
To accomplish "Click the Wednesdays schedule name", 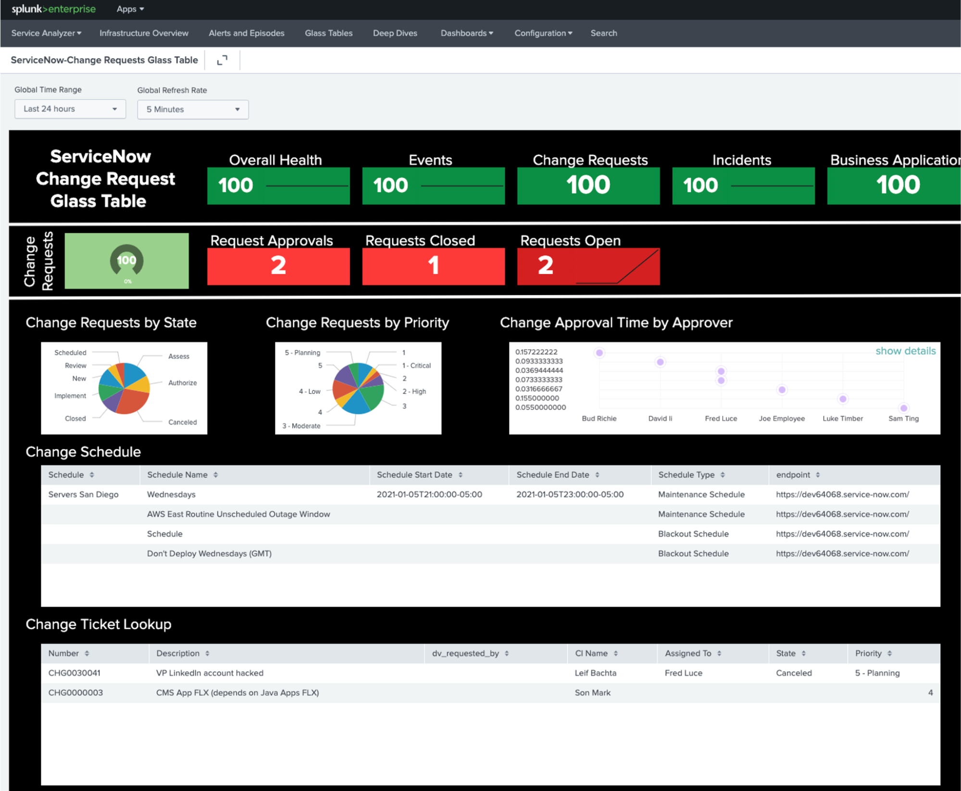I will 171,494.
